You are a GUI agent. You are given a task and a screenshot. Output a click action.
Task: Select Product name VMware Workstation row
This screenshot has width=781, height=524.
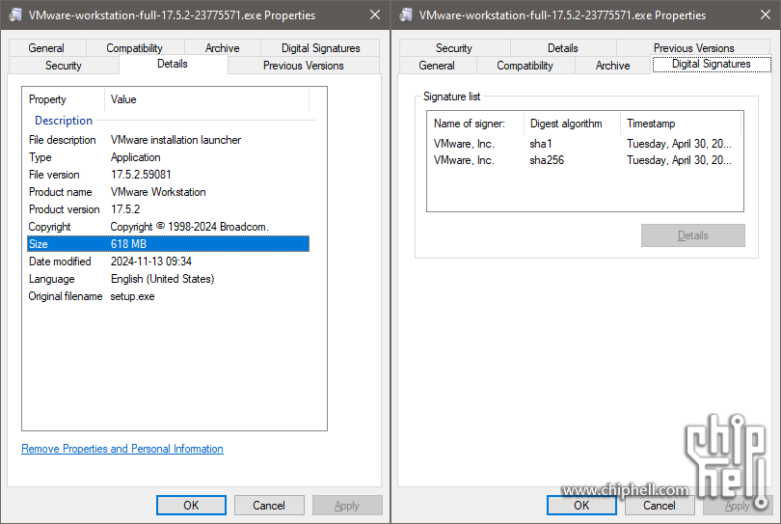[x=169, y=192]
